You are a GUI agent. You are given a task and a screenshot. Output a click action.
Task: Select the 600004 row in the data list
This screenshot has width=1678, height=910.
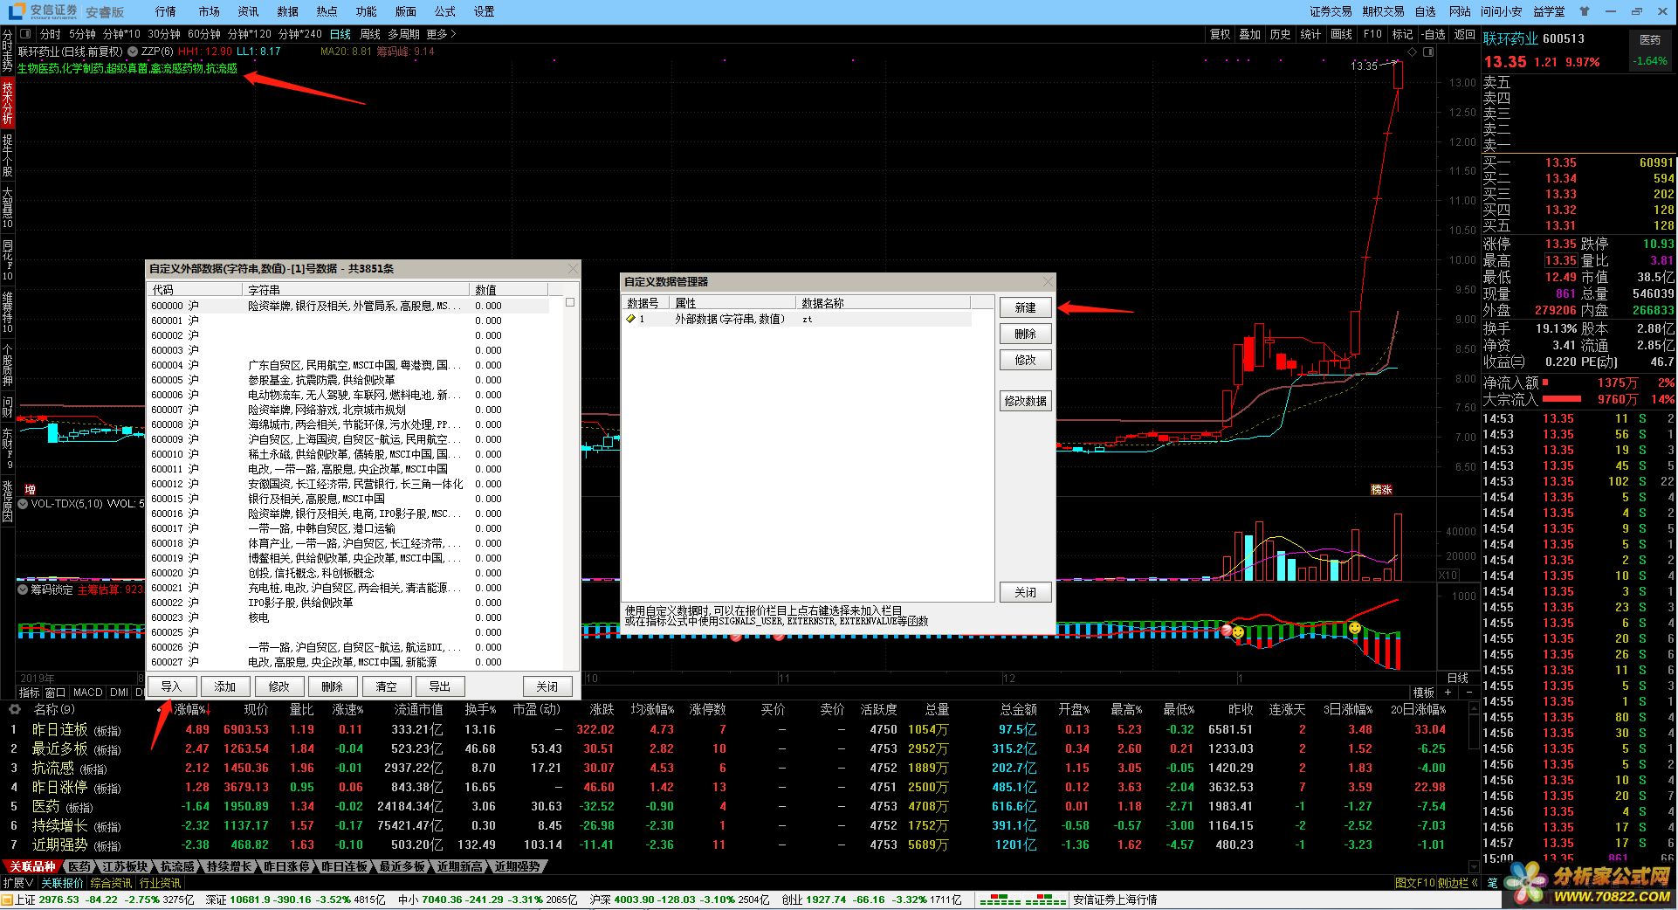point(349,365)
